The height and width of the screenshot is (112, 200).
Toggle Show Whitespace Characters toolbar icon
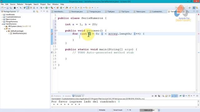[x=37, y=8]
